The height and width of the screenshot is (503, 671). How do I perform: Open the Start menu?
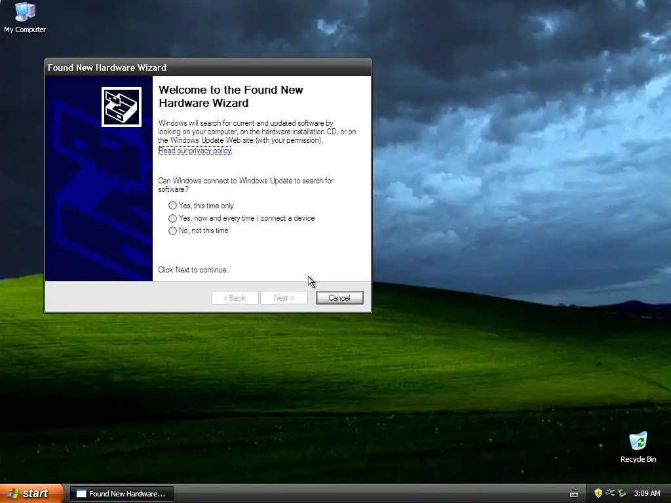click(31, 493)
